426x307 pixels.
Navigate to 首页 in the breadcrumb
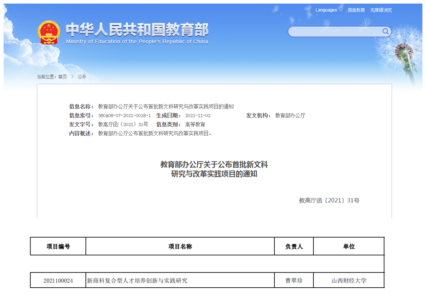[x=62, y=76]
